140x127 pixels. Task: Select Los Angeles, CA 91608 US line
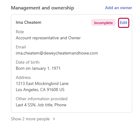point(40,90)
